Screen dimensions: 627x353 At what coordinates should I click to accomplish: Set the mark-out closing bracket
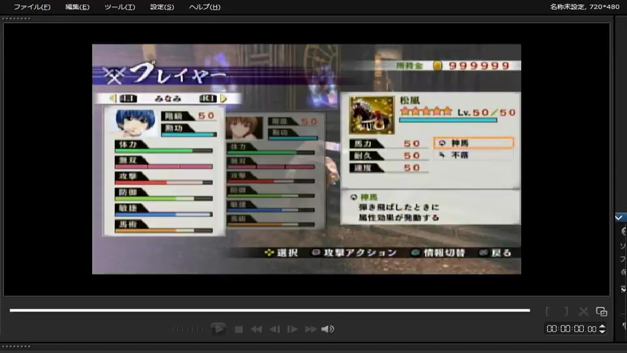(x=566, y=311)
